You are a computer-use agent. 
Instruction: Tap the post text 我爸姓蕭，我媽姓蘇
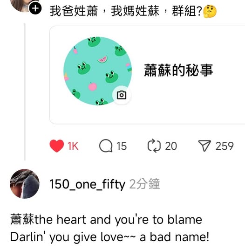(x=104, y=11)
